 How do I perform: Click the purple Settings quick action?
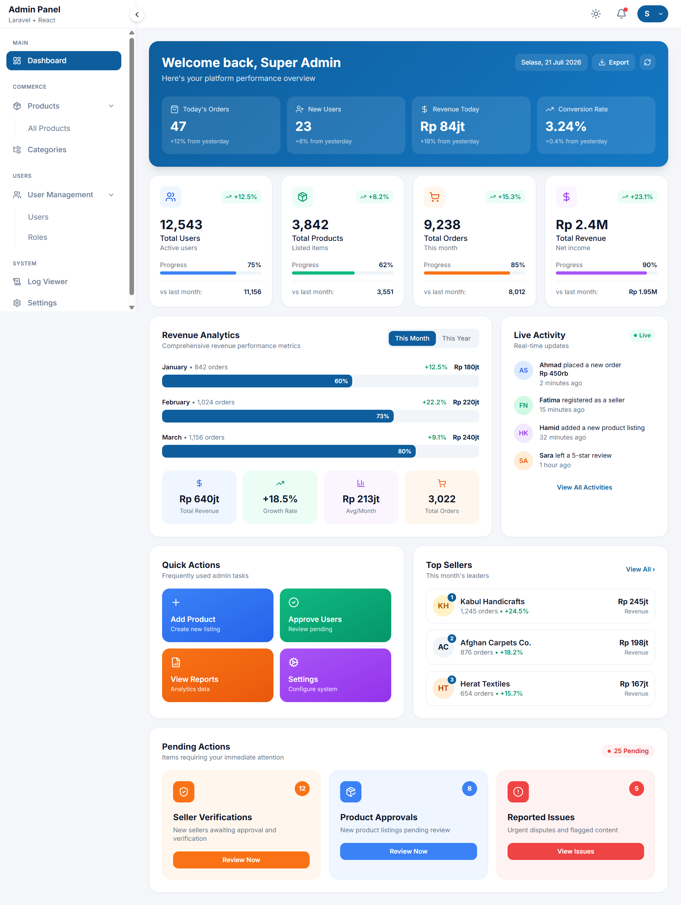336,675
